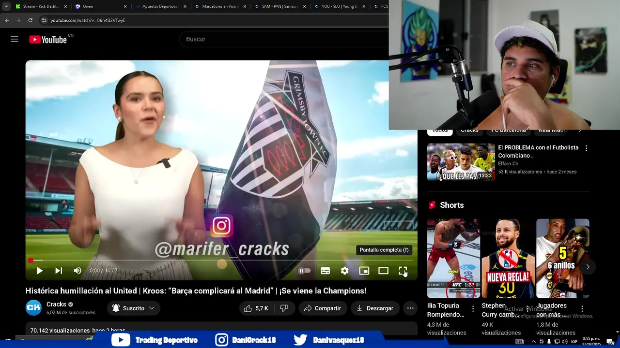The height and width of the screenshot is (348, 620).
Task: Toggle subtitles closed captions button
Action: pos(325,271)
